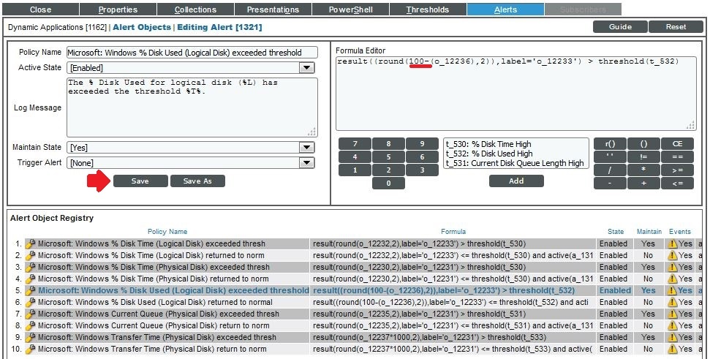
Task: Switch to the Thresholds tab
Action: pos(428,10)
